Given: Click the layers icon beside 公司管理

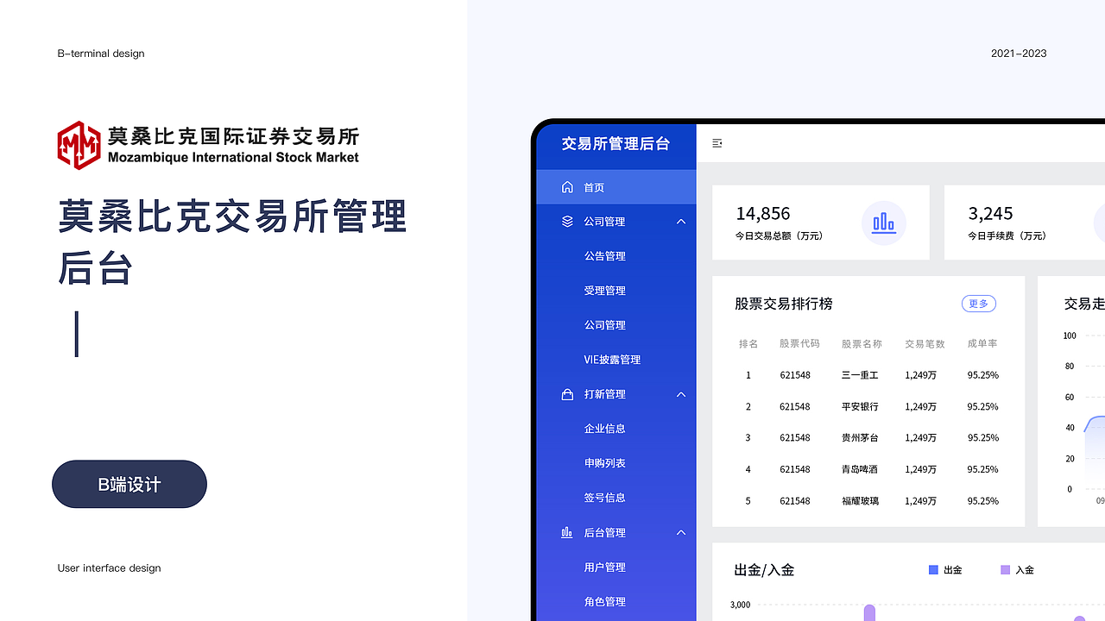Looking at the screenshot, I should click(567, 222).
